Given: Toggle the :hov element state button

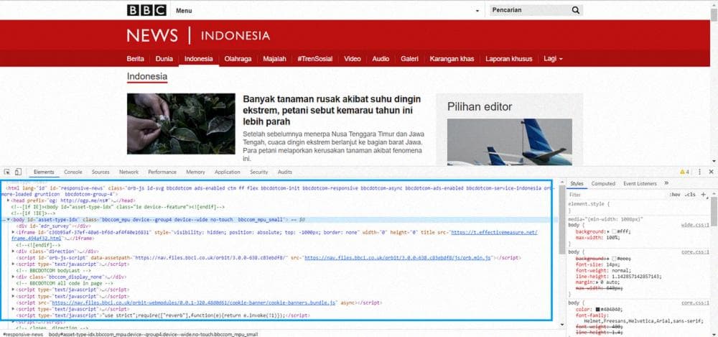Looking at the screenshot, I should [674, 195].
